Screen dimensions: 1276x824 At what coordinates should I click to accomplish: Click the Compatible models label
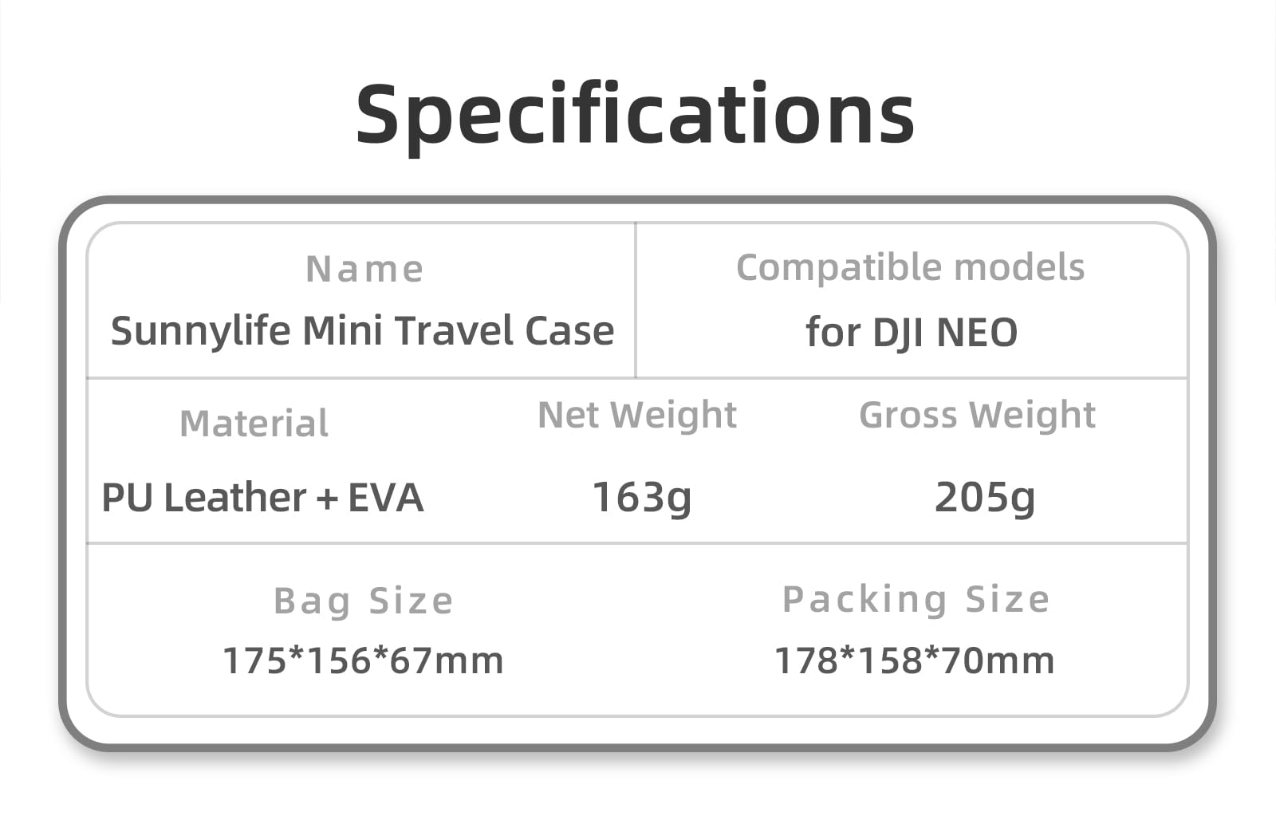[x=910, y=268]
